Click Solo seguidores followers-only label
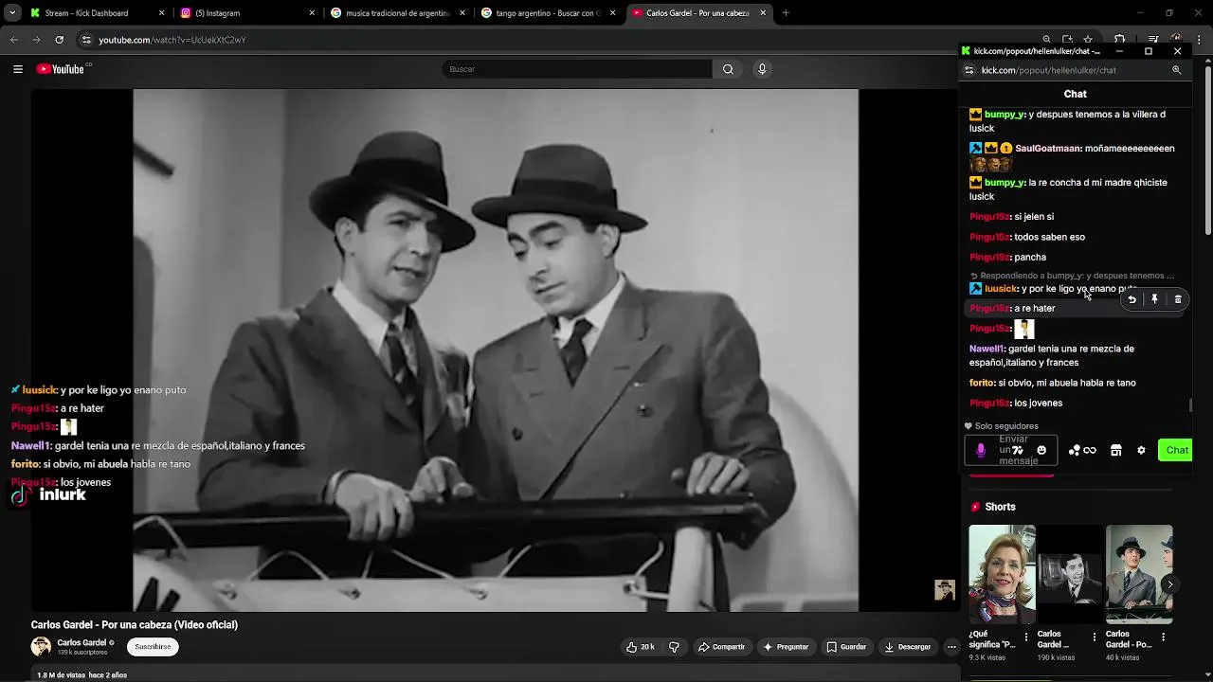1213x682 pixels. (1006, 426)
